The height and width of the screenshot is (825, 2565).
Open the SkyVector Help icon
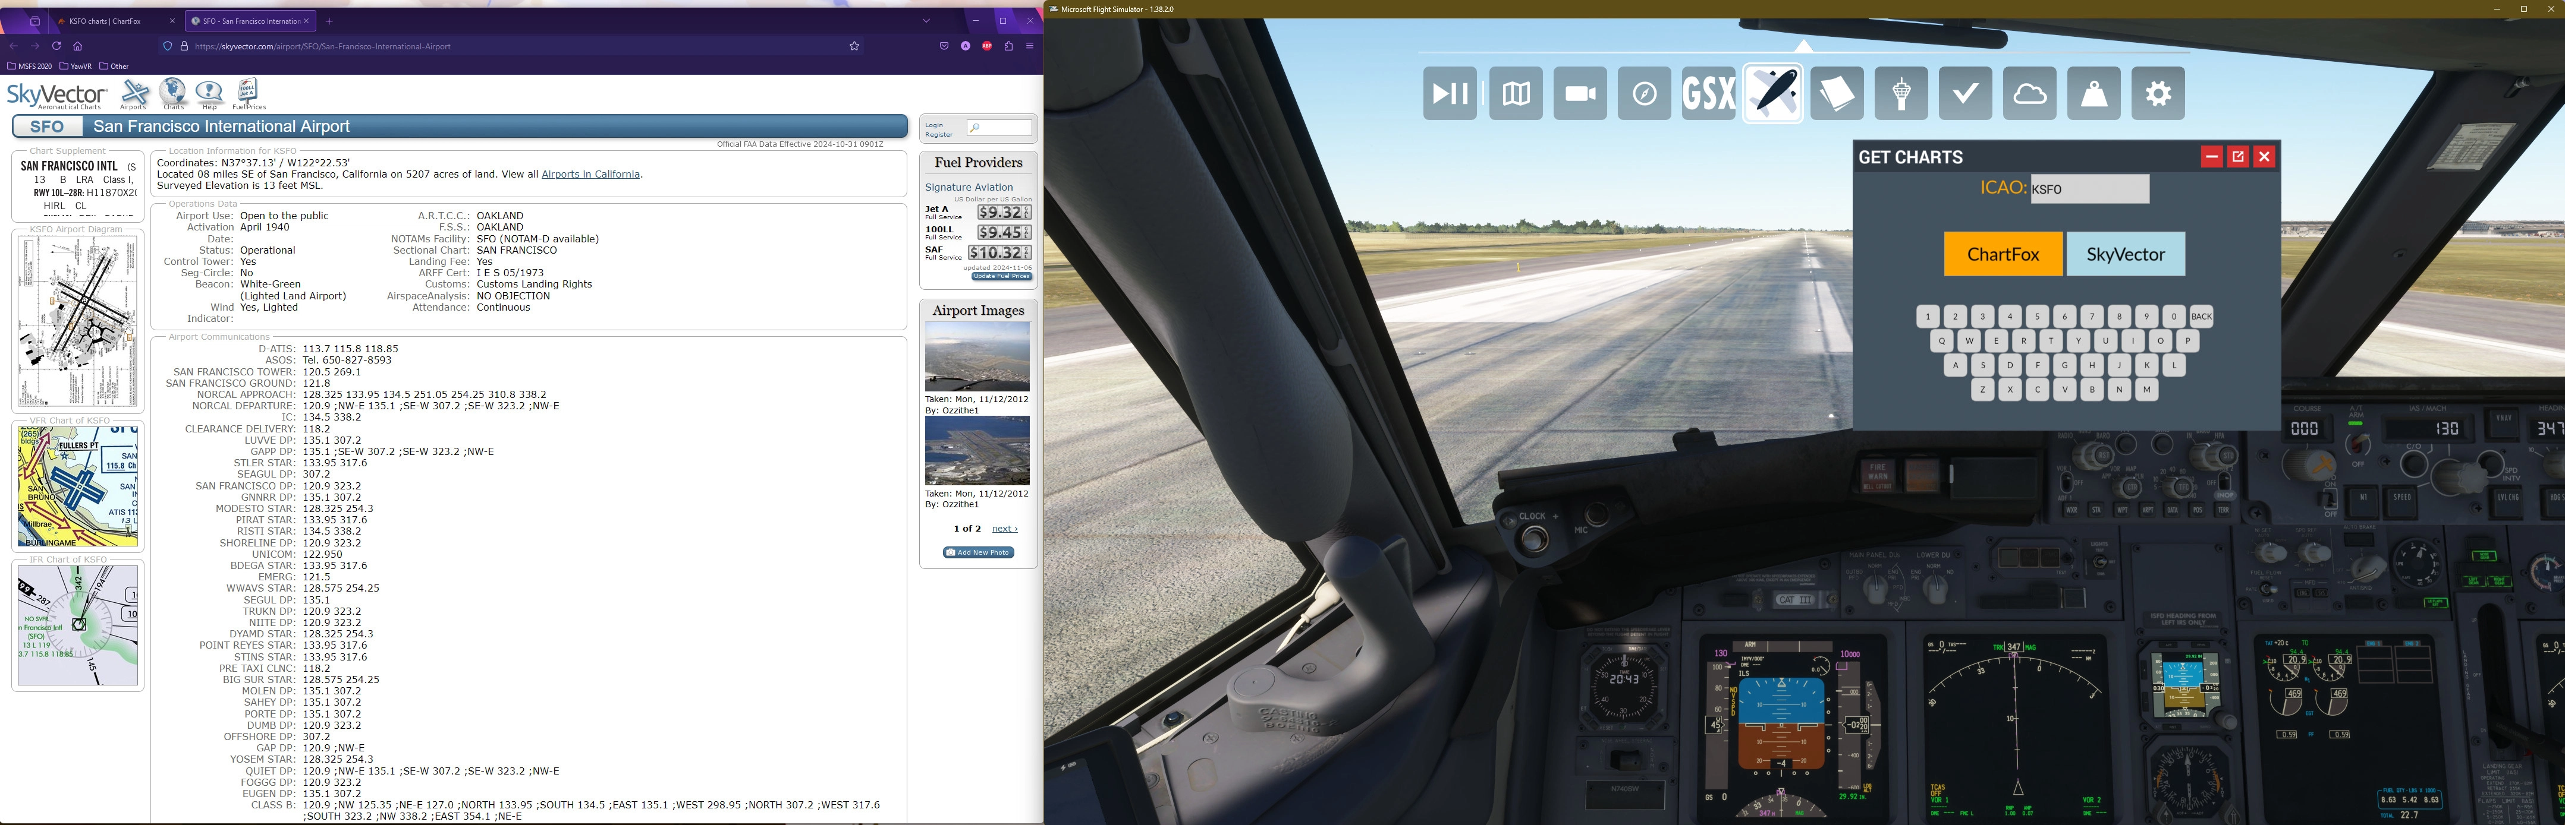[x=209, y=94]
